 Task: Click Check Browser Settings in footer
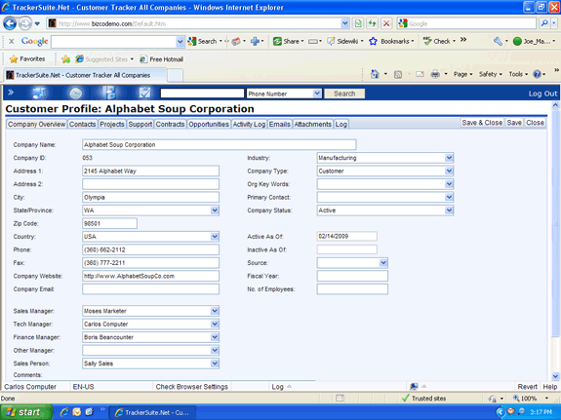click(192, 387)
